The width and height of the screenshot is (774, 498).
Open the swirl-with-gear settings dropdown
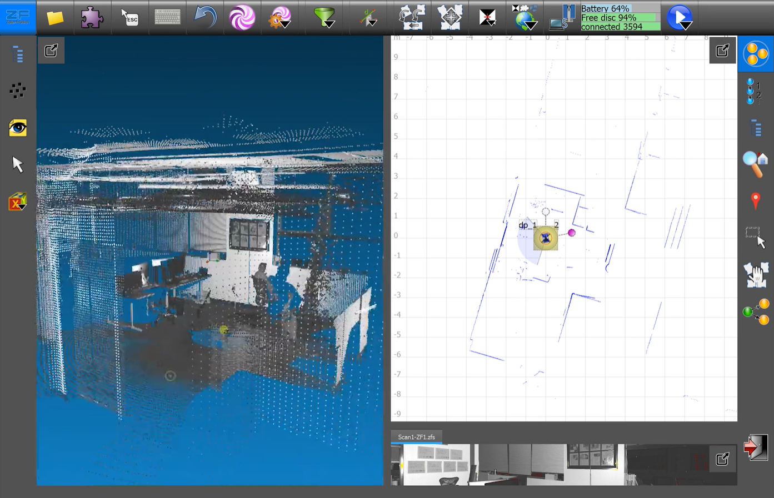coord(280,17)
